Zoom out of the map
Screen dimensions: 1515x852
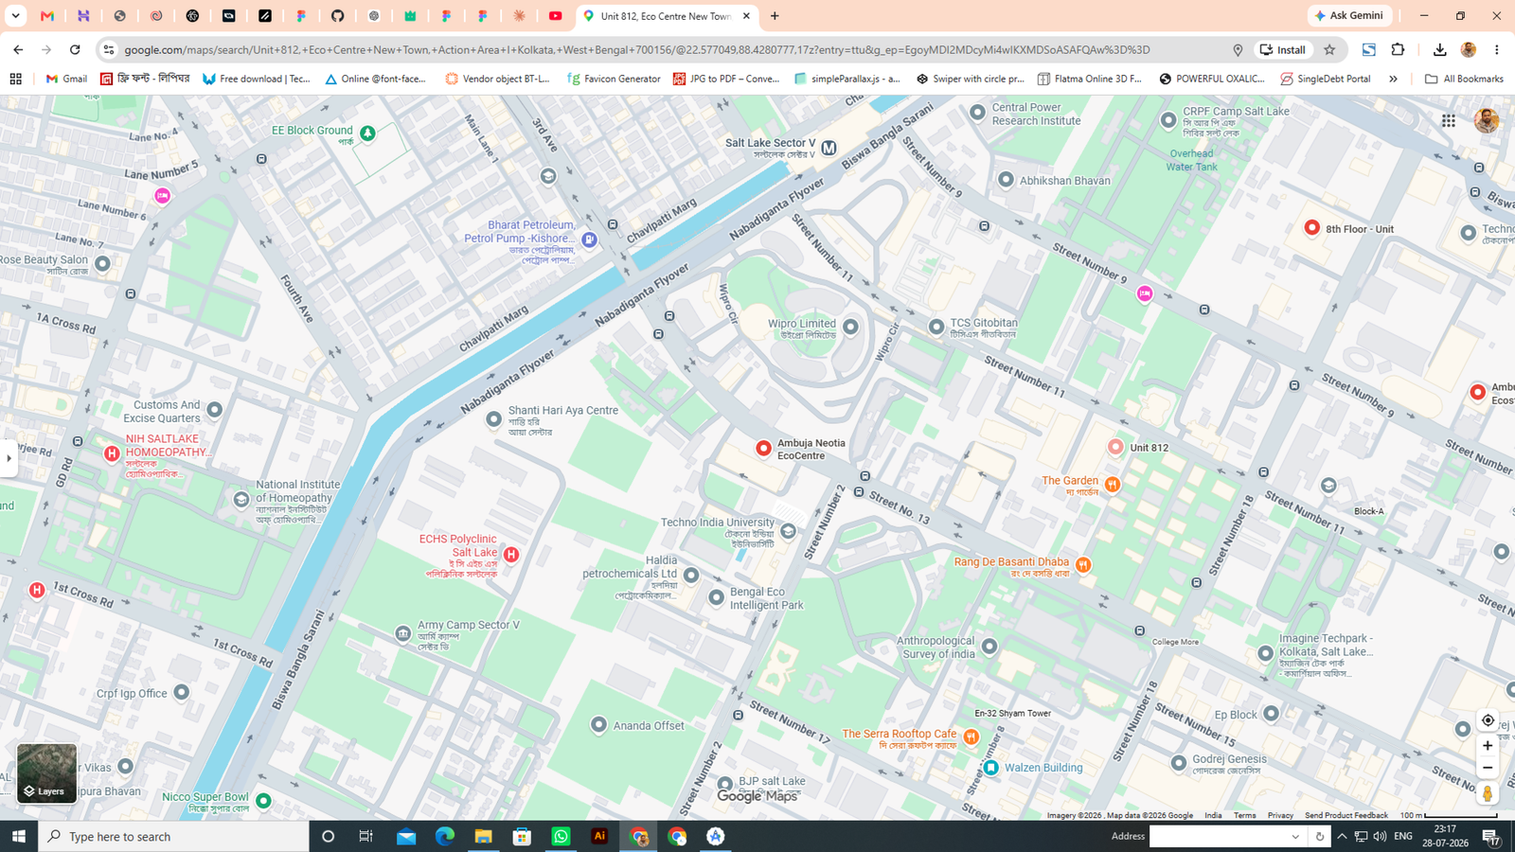point(1488,768)
